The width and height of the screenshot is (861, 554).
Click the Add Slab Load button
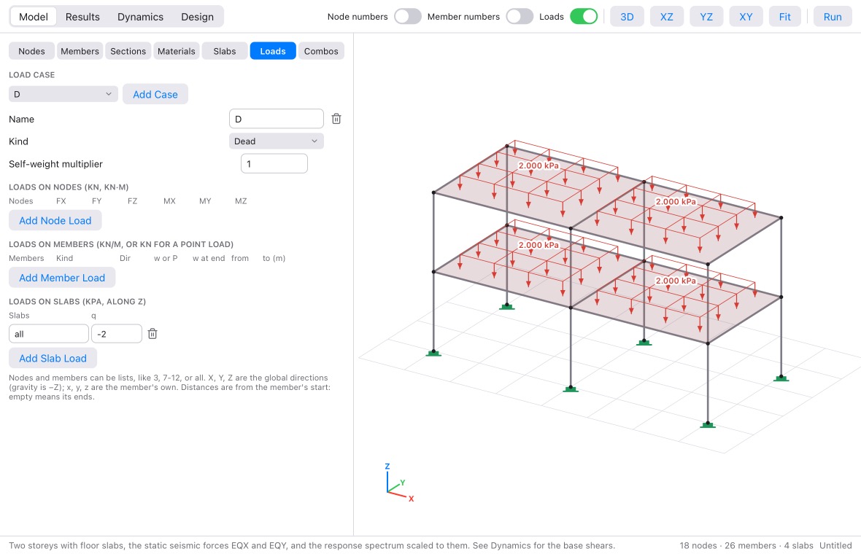[53, 358]
